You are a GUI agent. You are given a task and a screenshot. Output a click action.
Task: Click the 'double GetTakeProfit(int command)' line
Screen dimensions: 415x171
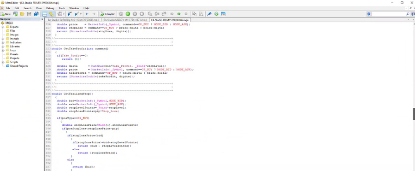[80, 49]
